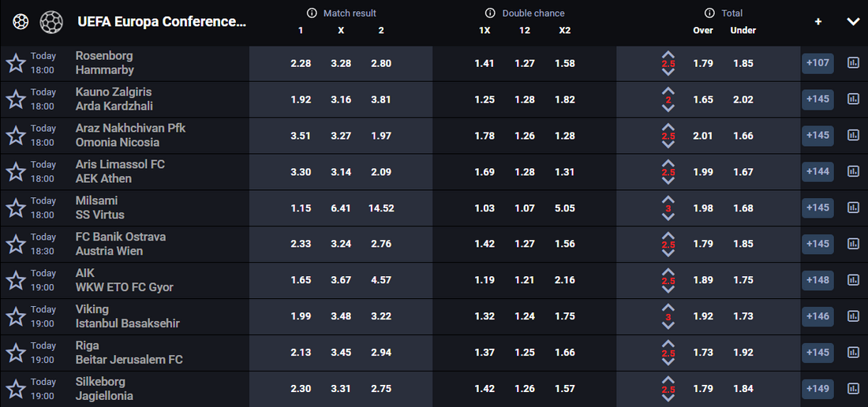Click the UEFA Europa Conference league title
This screenshot has width=868, height=407.
[163, 21]
